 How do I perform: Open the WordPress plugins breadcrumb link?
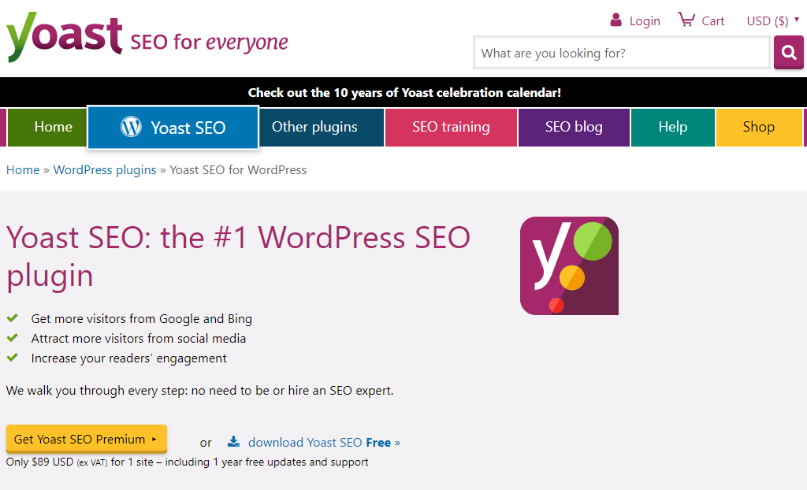click(x=105, y=170)
